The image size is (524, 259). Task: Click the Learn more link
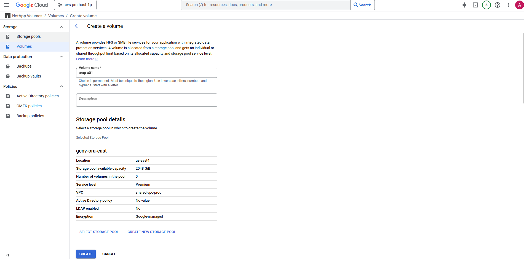(x=85, y=59)
